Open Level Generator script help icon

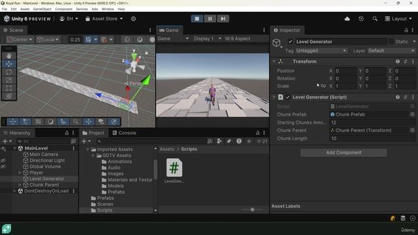[398, 97]
